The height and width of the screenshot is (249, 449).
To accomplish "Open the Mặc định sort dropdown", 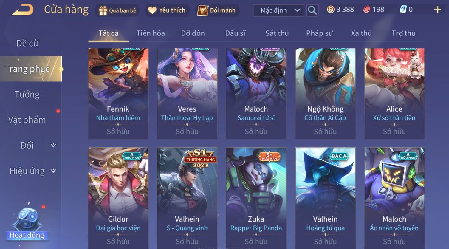I will 278,10.
